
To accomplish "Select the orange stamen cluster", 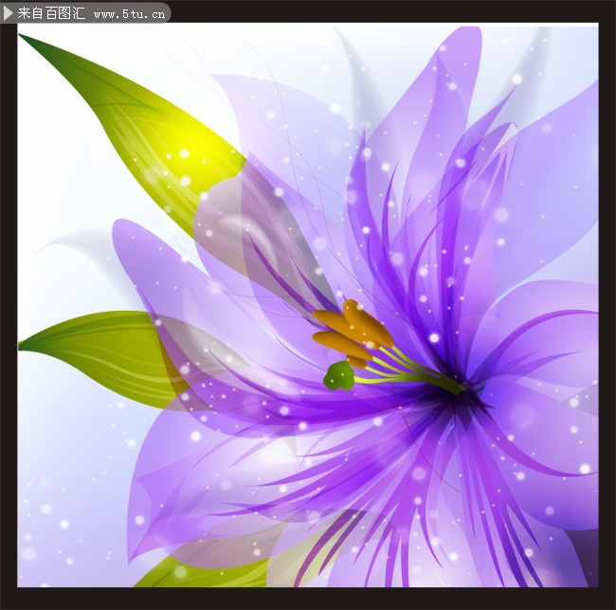I will [353, 332].
